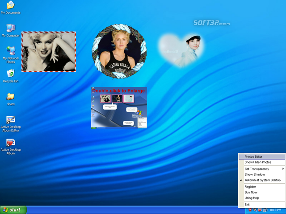
Task: Click the Active Desktop Album heart tray icon
Action: 260,210
